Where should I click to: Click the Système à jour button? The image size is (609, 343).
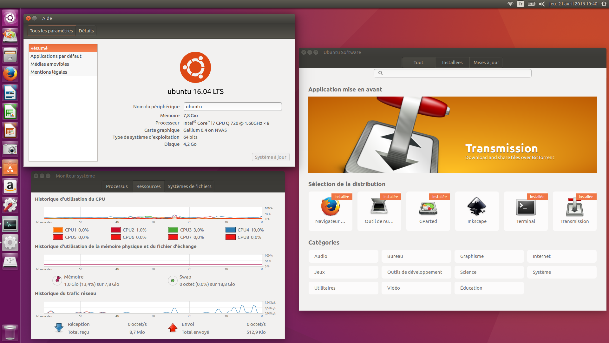pos(271,156)
